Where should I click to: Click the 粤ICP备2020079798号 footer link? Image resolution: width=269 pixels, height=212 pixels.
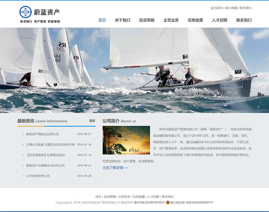tap(149, 203)
